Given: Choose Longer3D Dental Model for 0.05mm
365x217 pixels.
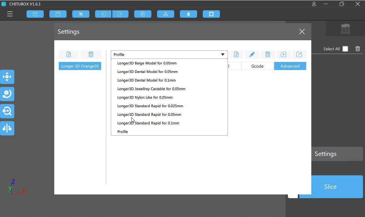Looking at the screenshot, I should pyautogui.click(x=169, y=72).
